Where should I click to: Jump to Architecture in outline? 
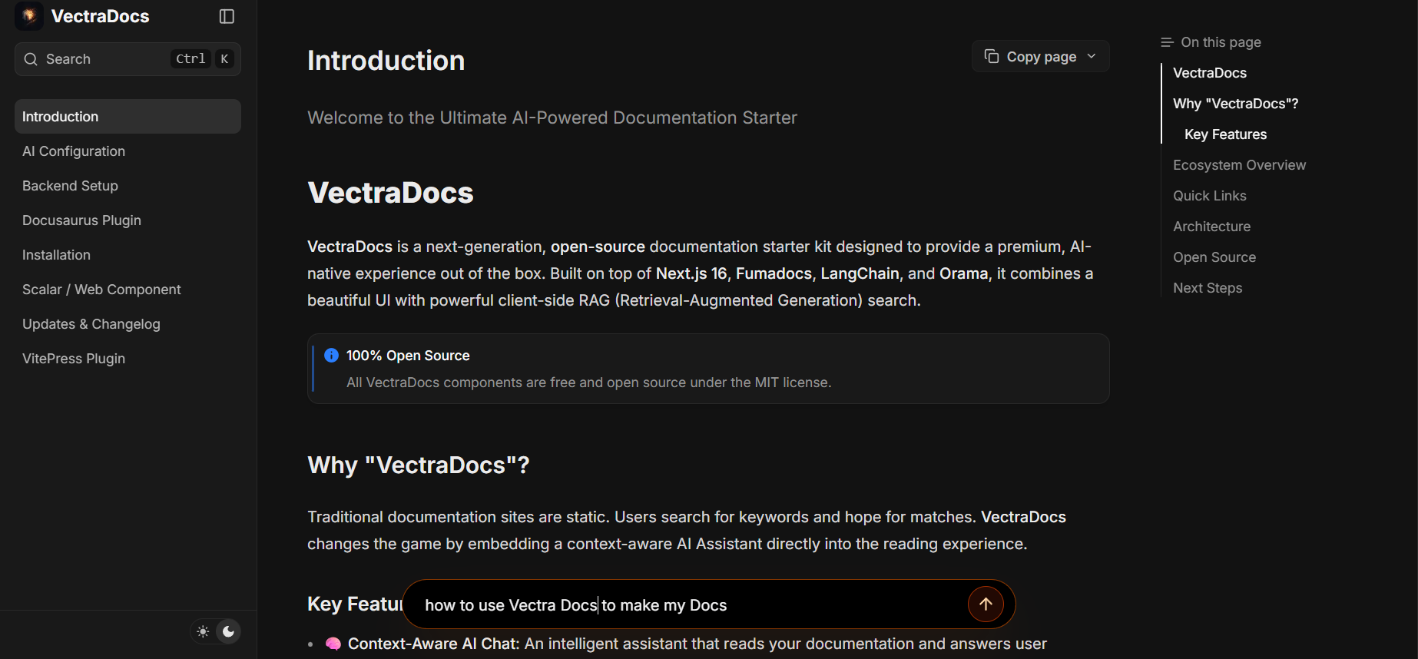point(1211,227)
